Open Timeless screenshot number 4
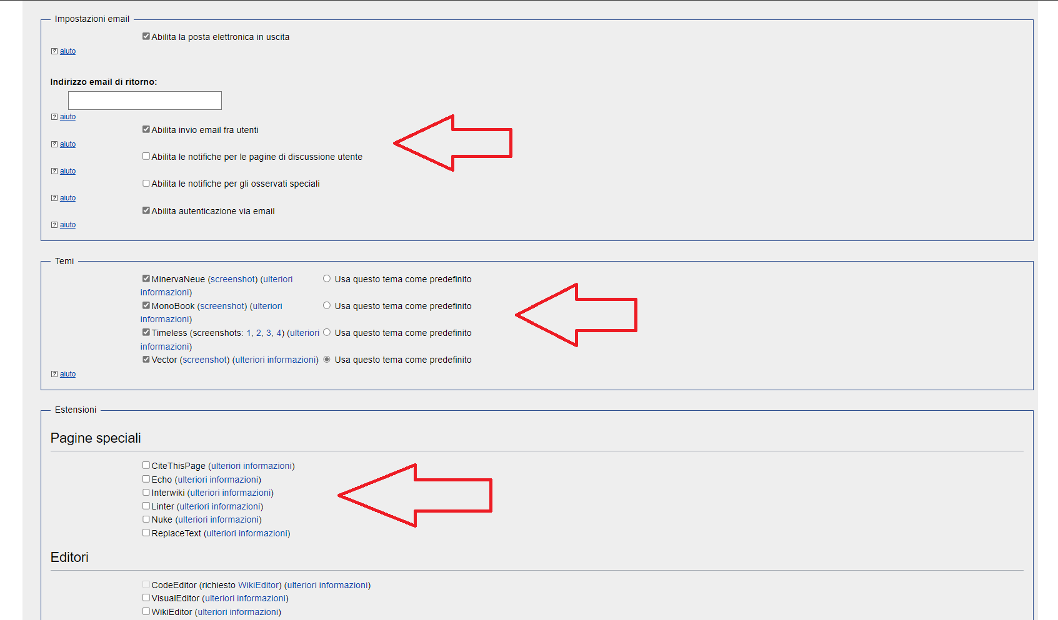Screen dimensions: 1058x620 (279, 333)
